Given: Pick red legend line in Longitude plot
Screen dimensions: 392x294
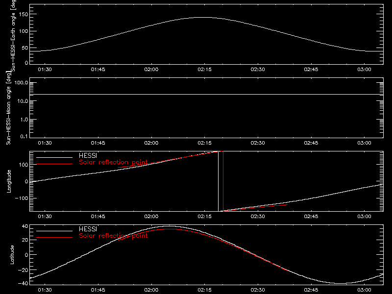Looking at the screenshot, I should [x=54, y=164].
